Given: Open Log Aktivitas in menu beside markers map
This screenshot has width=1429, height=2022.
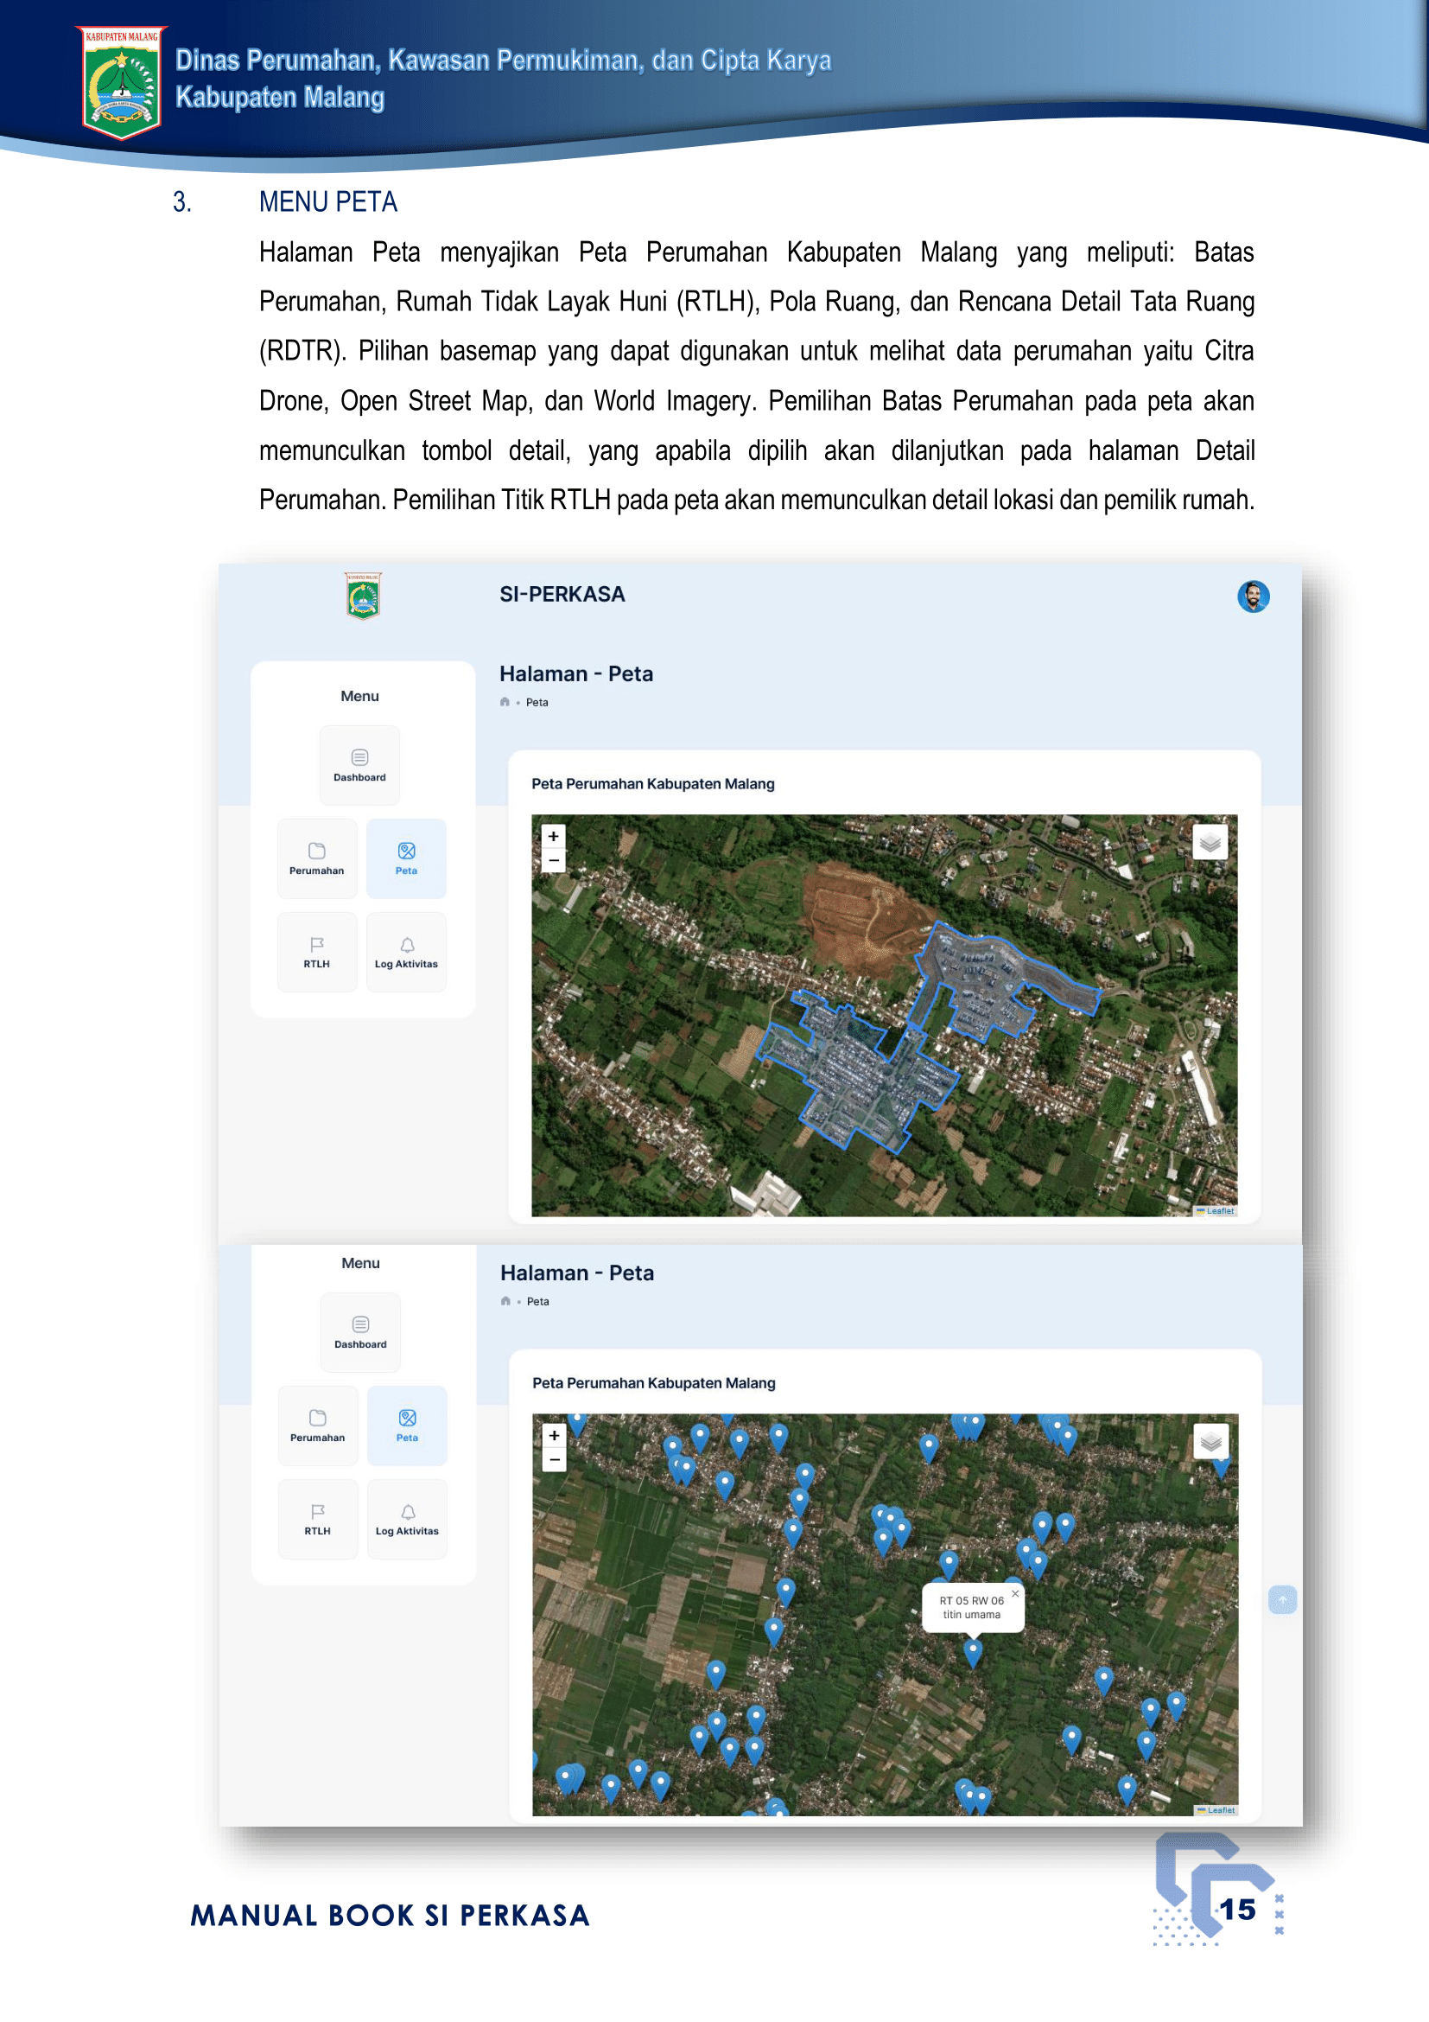Looking at the screenshot, I should (x=407, y=1518).
